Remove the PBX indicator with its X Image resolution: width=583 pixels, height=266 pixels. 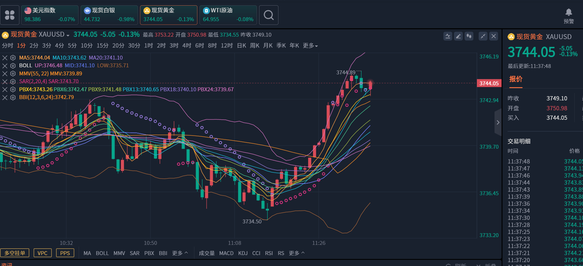(x=5, y=89)
